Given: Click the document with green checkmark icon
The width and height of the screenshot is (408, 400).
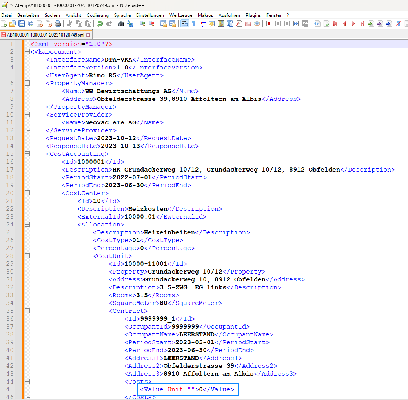Looking at the screenshot, I should tap(326, 24).
